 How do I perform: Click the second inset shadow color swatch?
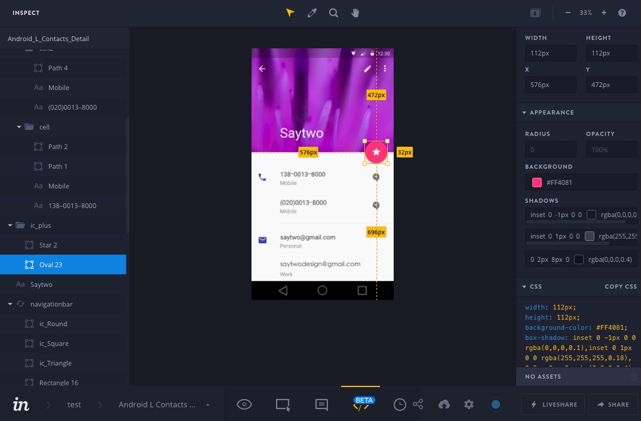590,236
